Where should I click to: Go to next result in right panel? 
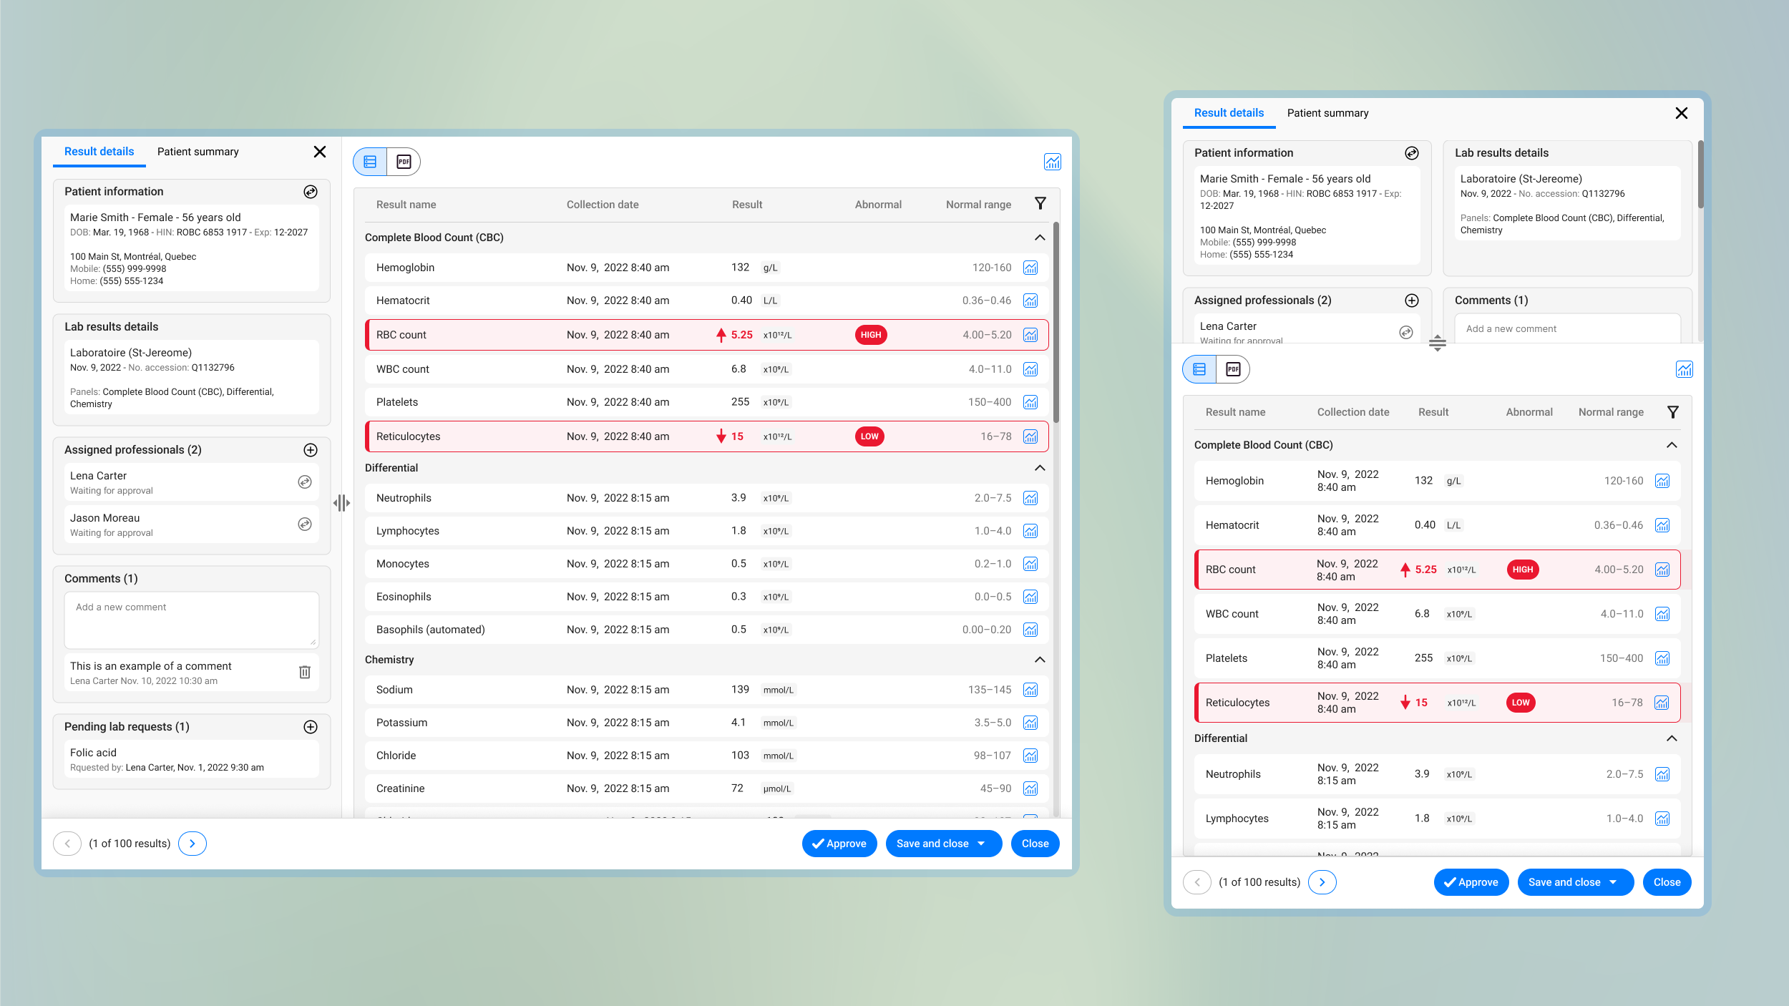tap(1322, 882)
